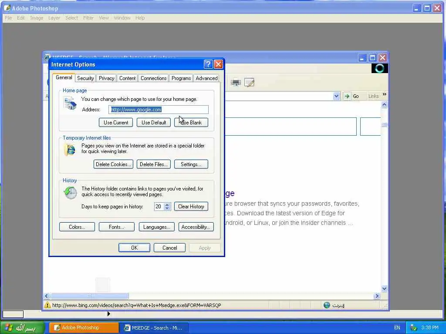Viewport: 446px width, 334px height.
Task: Click the home page Address field
Action: pos(159,110)
